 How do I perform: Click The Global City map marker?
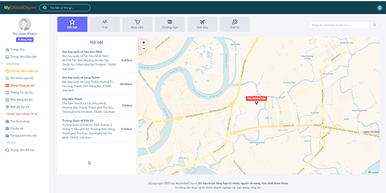[256, 102]
